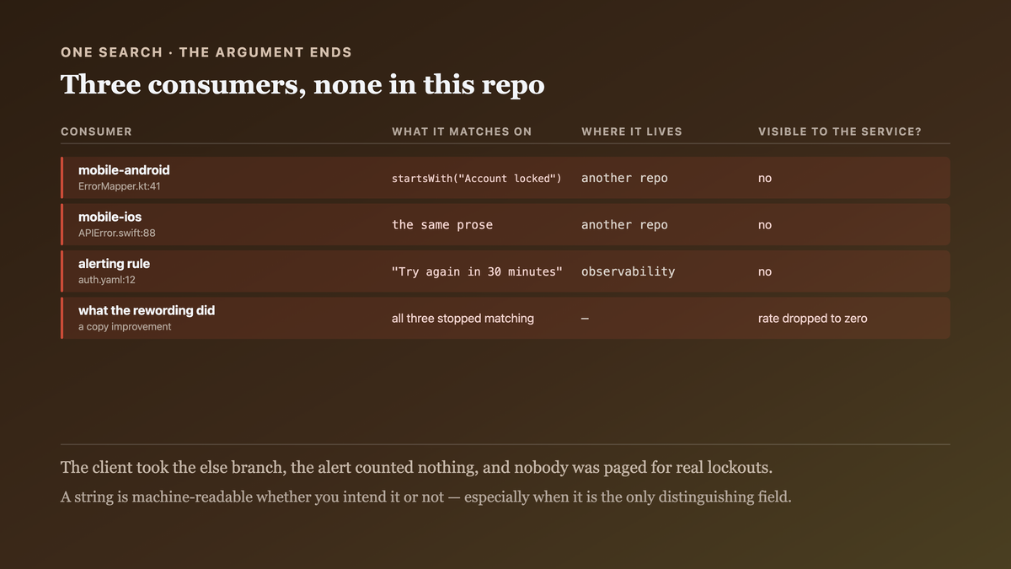Click the sentence starting 'The client took the else branch'
1011x569 pixels.
click(416, 468)
